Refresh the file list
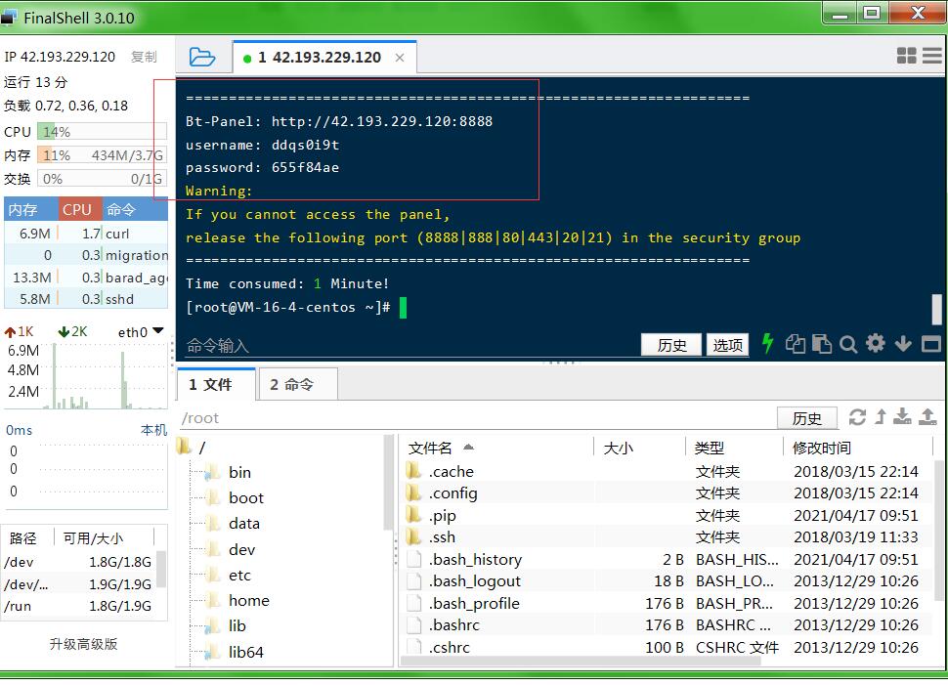 (x=857, y=417)
